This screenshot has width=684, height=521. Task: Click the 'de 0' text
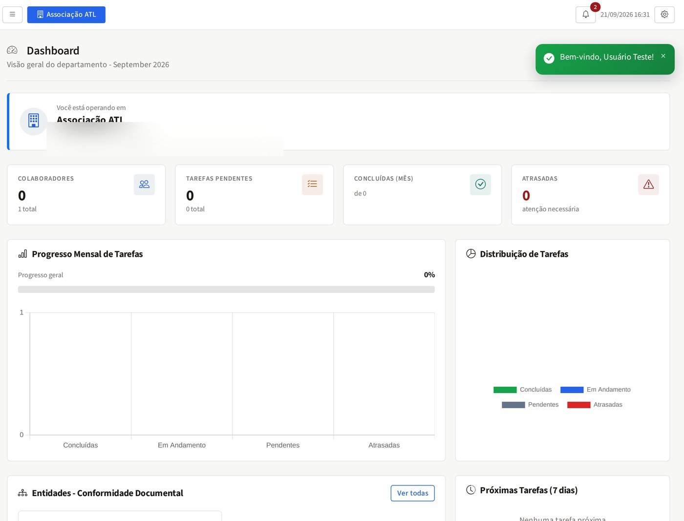(361, 193)
